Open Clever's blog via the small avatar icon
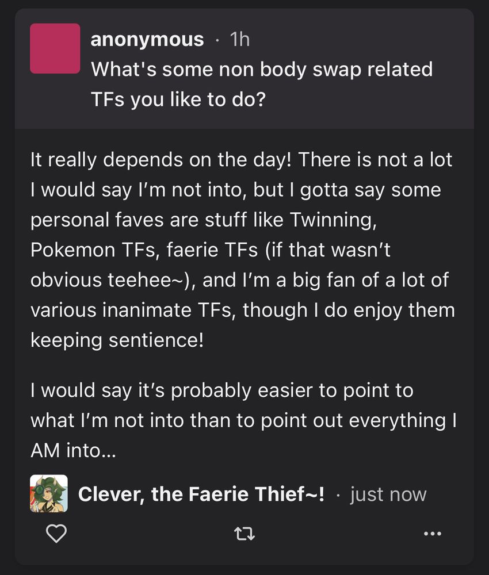Screen dimensions: 489x575 point(48,494)
